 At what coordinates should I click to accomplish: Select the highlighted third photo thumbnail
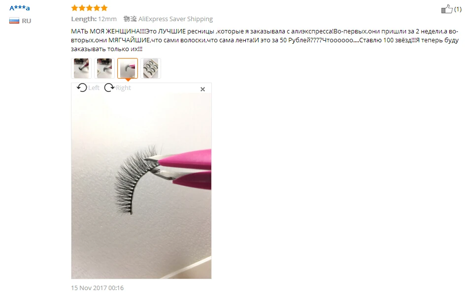point(128,68)
